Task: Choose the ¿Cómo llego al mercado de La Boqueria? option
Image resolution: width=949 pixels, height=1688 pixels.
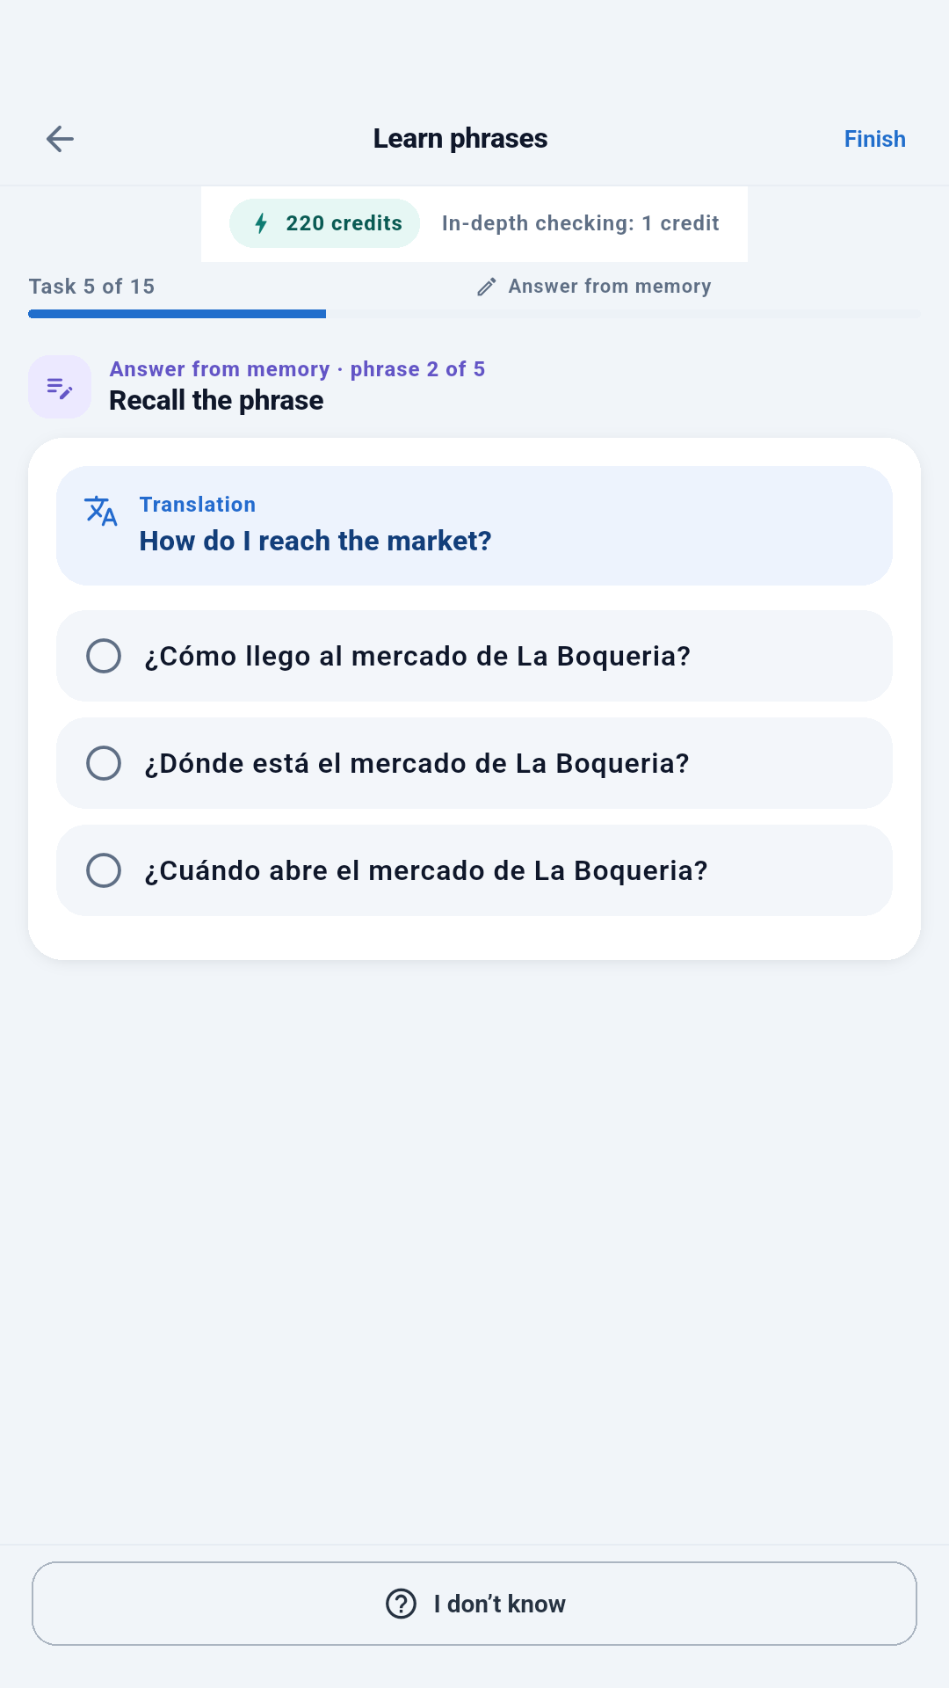Action: [x=474, y=656]
